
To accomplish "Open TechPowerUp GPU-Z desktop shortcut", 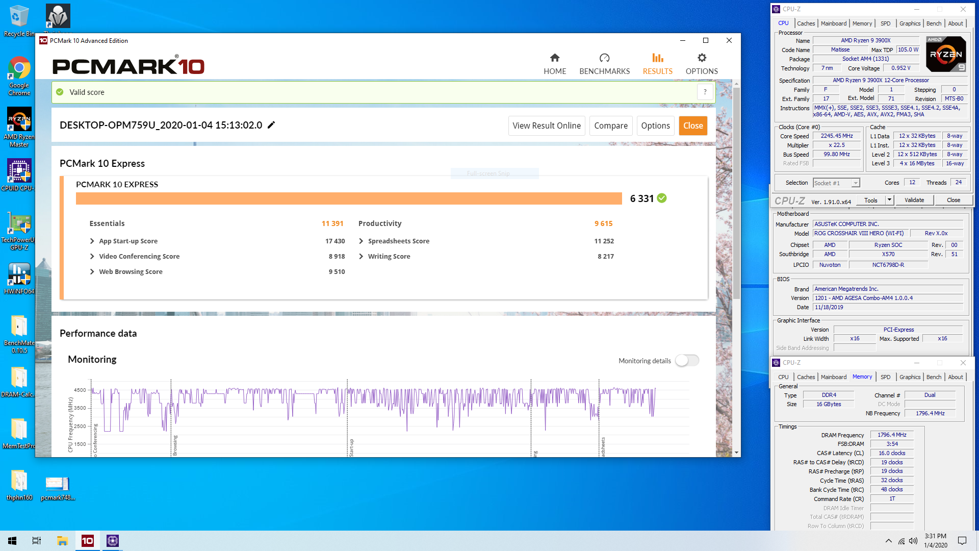I will point(19,232).
